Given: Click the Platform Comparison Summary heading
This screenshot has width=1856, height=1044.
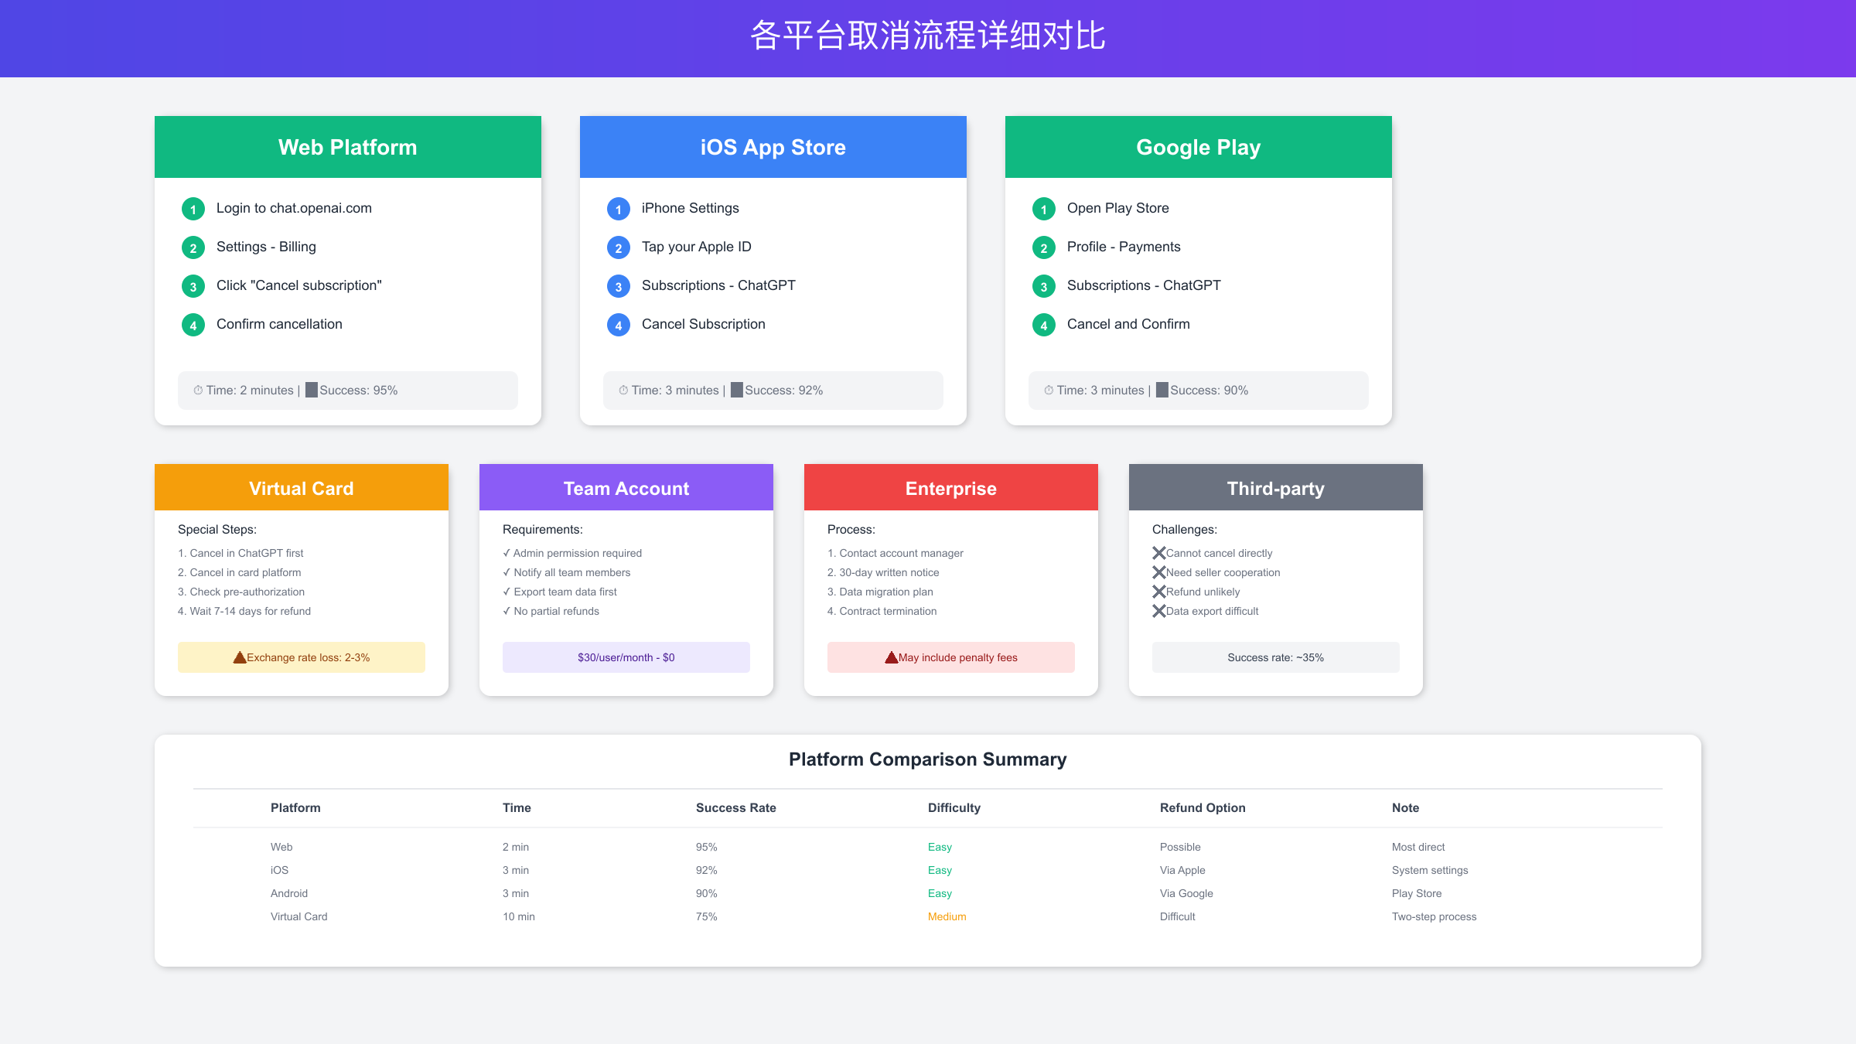Looking at the screenshot, I should pos(928,759).
